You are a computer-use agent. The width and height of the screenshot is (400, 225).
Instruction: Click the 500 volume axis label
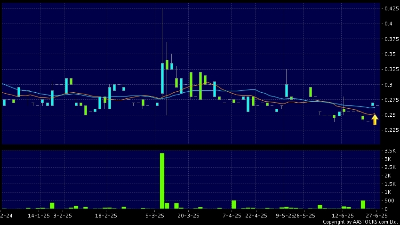click(389, 201)
